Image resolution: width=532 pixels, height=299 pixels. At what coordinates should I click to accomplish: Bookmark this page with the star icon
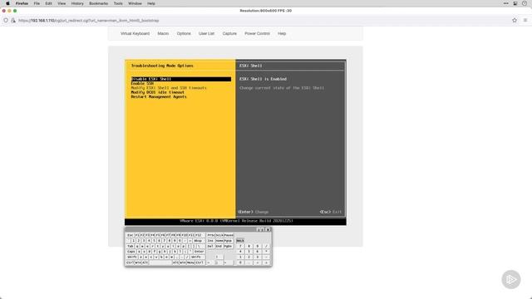pyautogui.click(x=515, y=20)
